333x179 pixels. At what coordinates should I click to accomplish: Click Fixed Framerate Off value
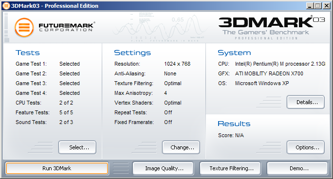pyautogui.click(x=168, y=123)
